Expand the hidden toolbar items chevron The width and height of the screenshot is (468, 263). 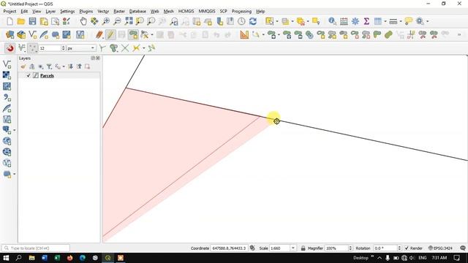(459, 34)
